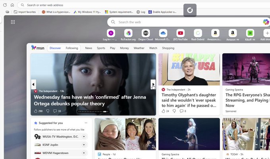Follow KSNF Joplin publisher
The width and height of the screenshot is (270, 159).
tap(84, 145)
